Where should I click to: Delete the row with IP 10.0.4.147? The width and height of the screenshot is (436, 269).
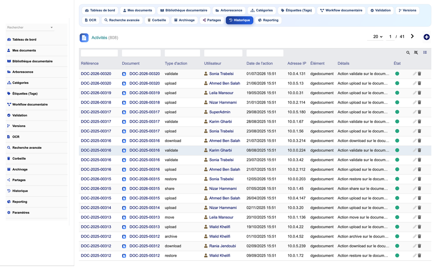[x=419, y=198]
